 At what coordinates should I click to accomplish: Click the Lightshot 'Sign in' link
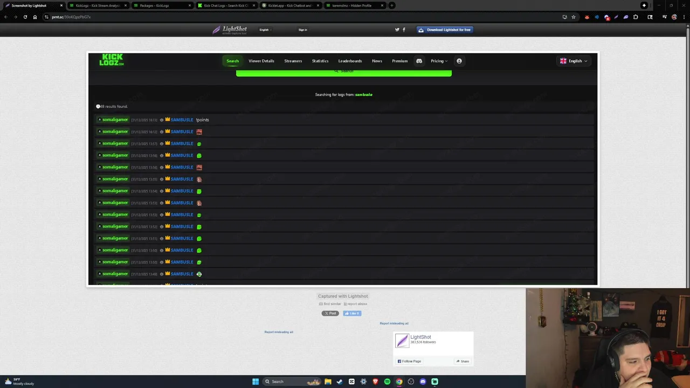tap(303, 30)
